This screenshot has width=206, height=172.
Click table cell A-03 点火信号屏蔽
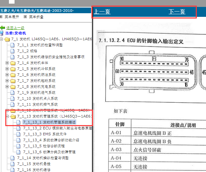[x=147, y=150]
